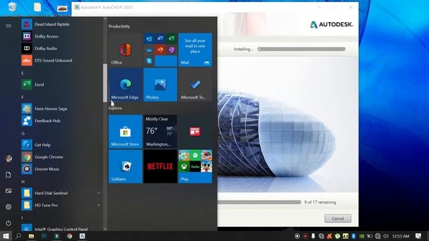
Task: Jump to letter E app group header
Action: (22, 73)
